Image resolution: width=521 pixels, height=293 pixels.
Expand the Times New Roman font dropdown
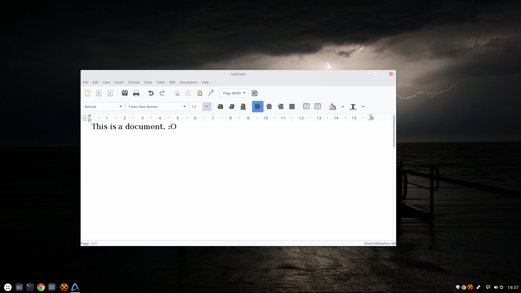pos(185,107)
